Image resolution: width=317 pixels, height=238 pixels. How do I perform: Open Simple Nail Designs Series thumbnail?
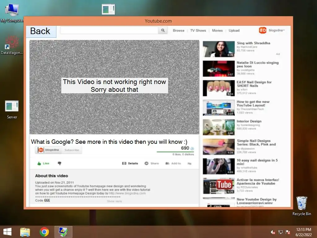coord(219,147)
